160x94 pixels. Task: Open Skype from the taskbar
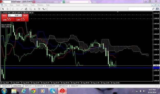[x=53, y=91]
